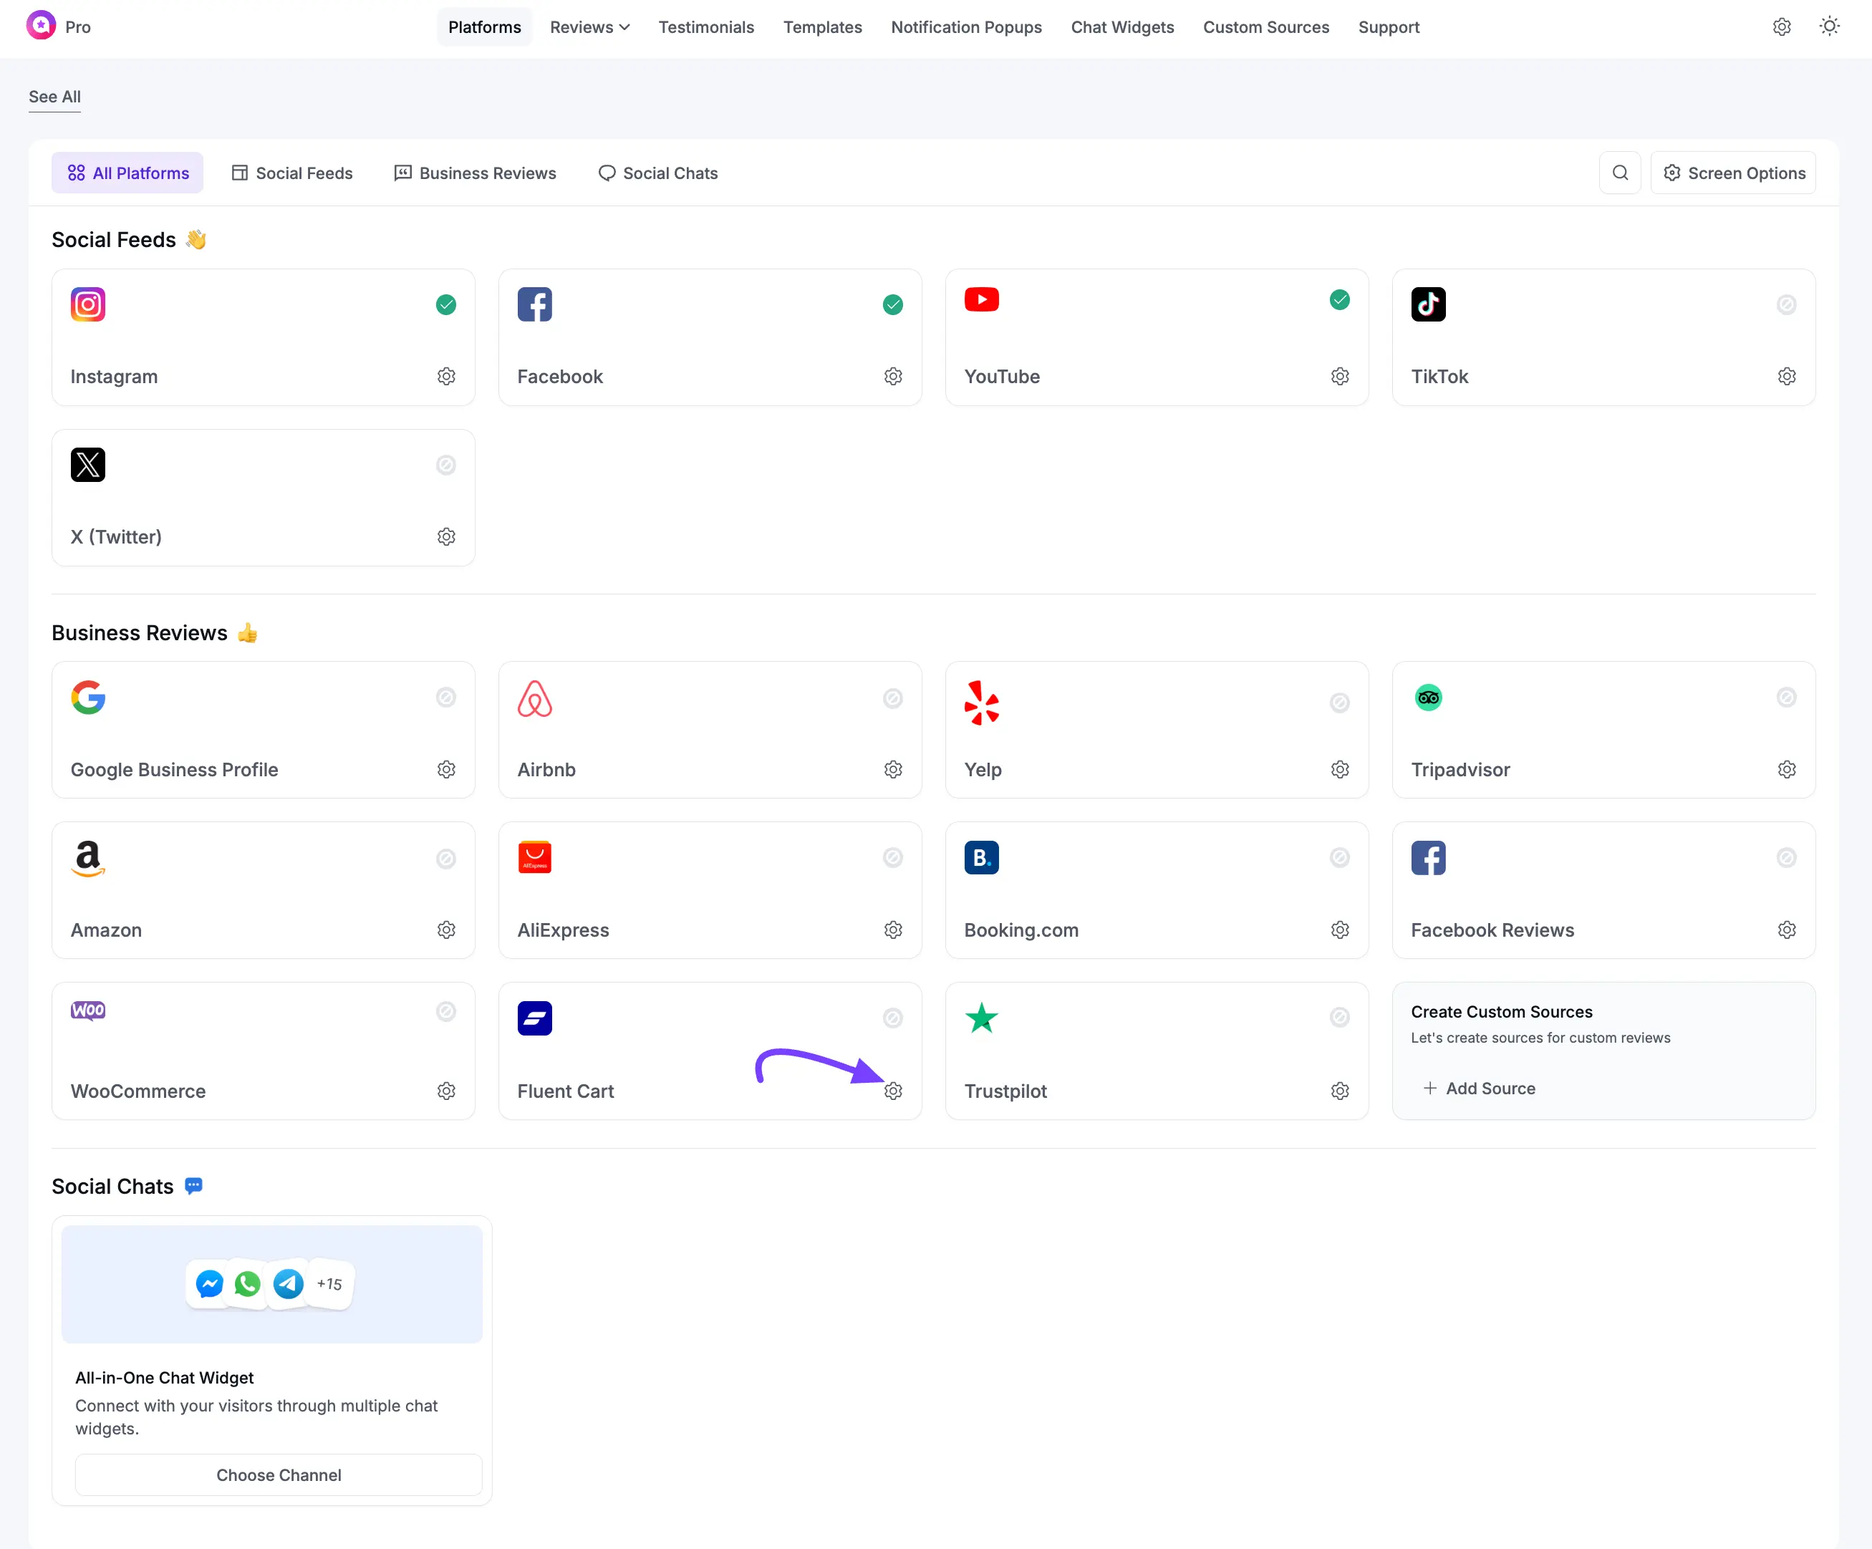The image size is (1872, 1549).
Task: Click the Instagram settings gear icon
Action: click(447, 376)
